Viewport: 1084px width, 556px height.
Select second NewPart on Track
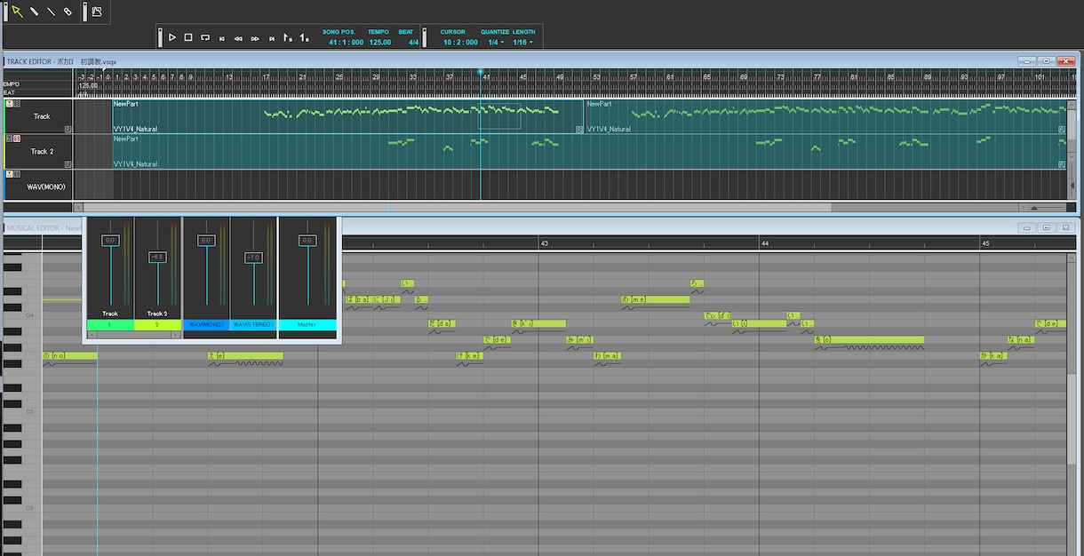pyautogui.click(x=825, y=116)
